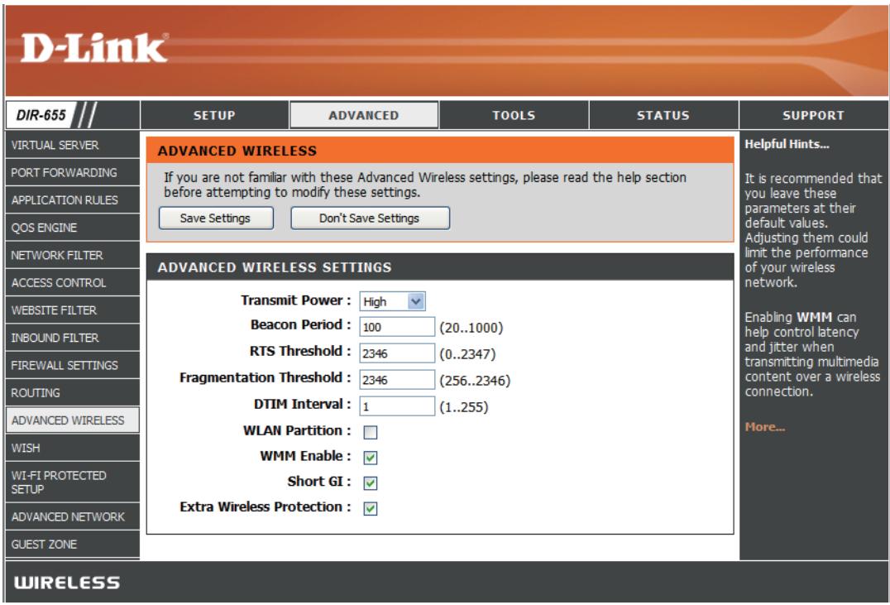This screenshot has width=890, height=605.
Task: Click the (256..2346) range text
Action: point(475,381)
